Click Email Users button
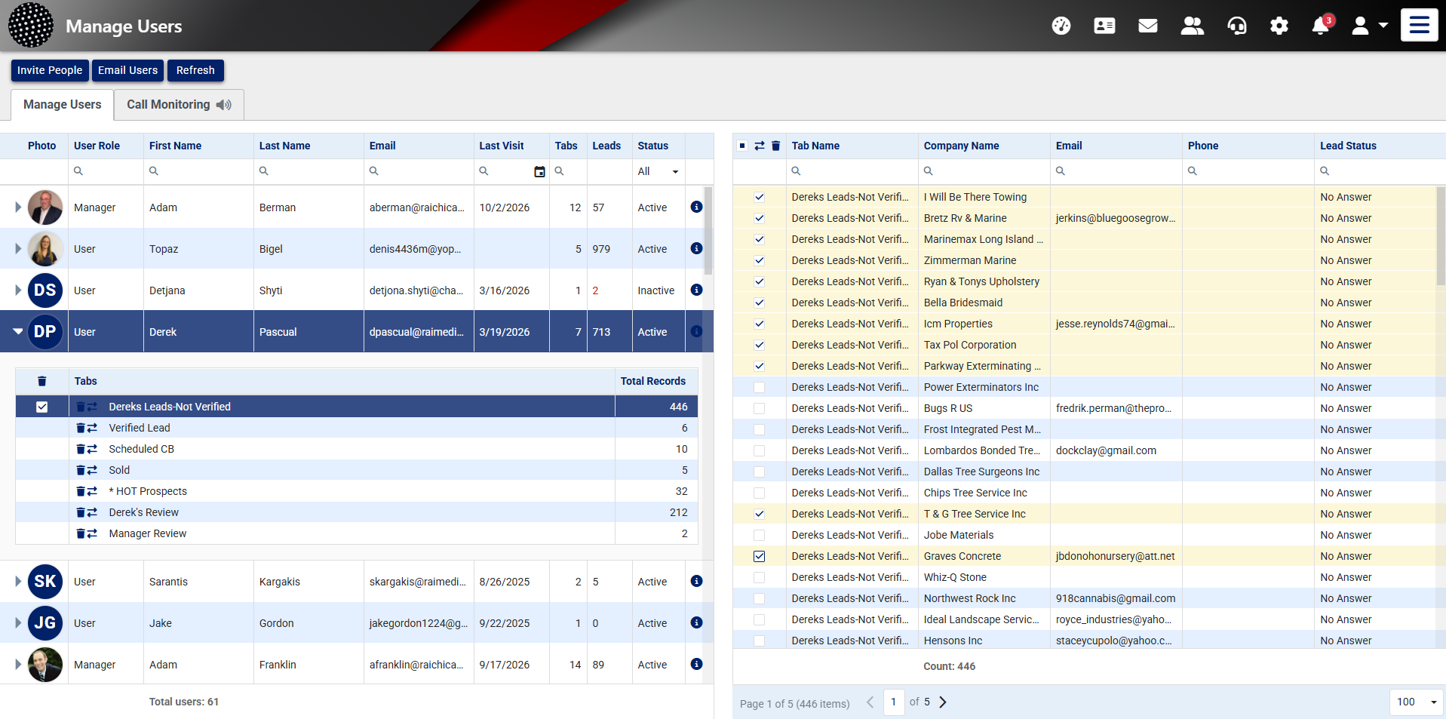The width and height of the screenshot is (1446, 719). pyautogui.click(x=128, y=70)
